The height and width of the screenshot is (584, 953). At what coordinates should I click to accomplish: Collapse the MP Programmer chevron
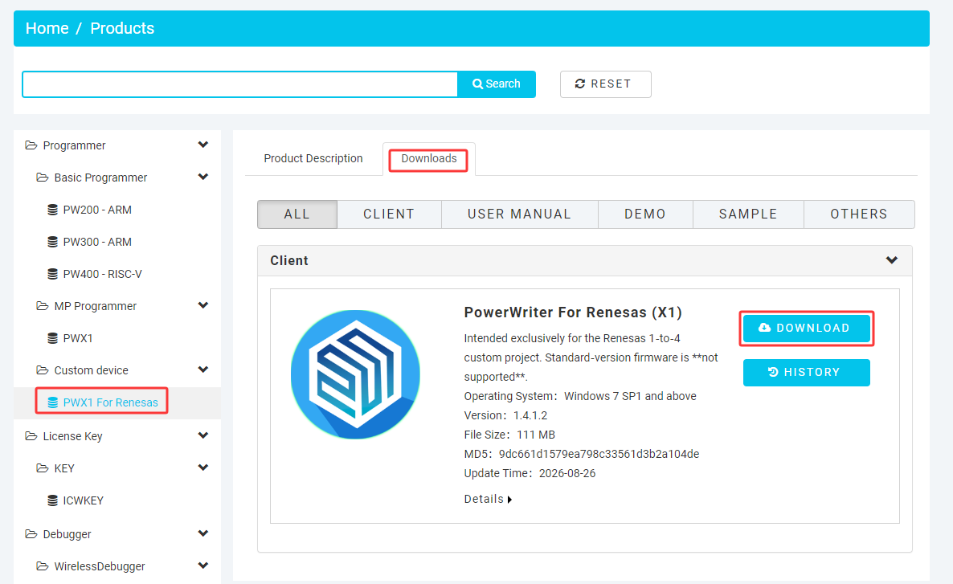[x=203, y=305]
